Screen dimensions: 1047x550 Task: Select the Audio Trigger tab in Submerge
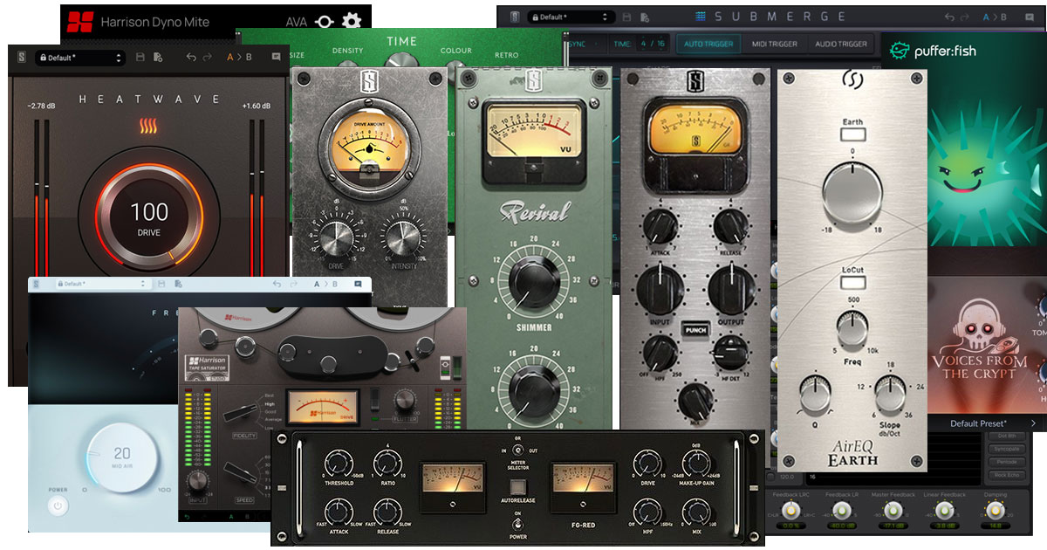coord(841,44)
